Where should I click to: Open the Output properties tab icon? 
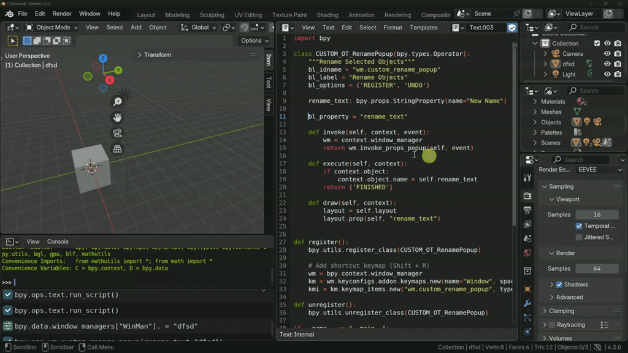click(527, 210)
